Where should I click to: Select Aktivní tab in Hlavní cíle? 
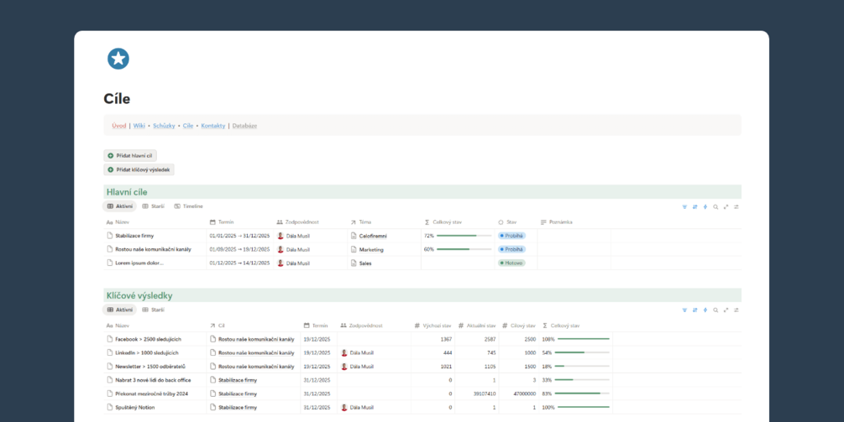[119, 206]
